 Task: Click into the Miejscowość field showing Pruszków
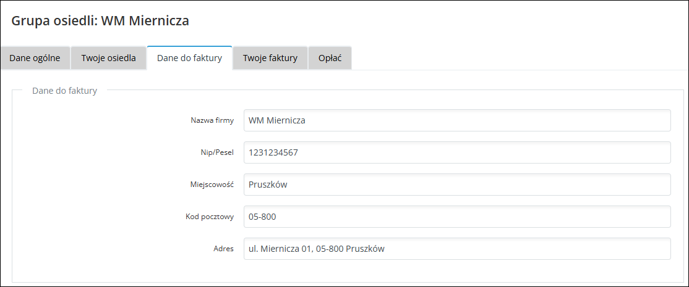click(457, 185)
